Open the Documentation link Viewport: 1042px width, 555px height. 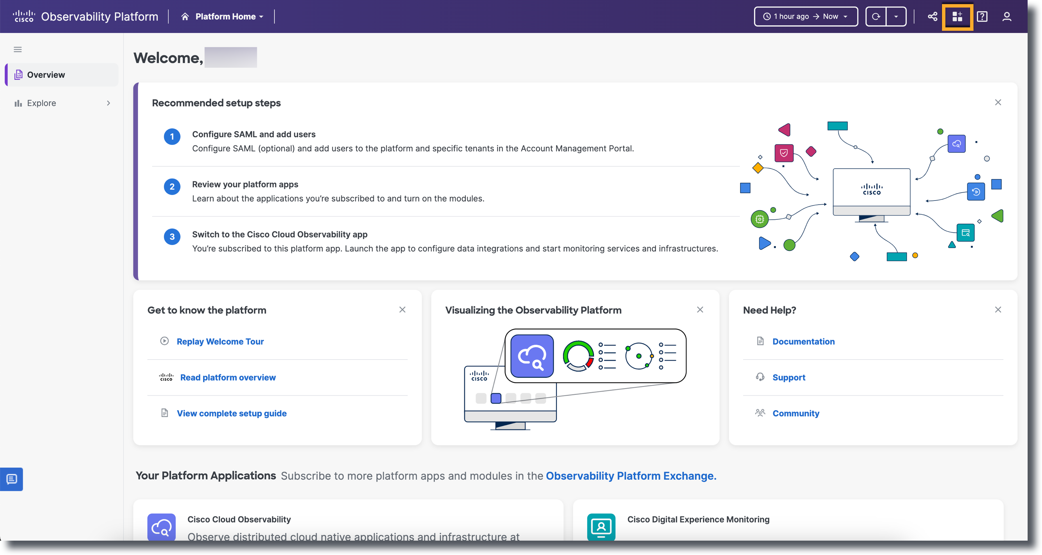(x=803, y=341)
